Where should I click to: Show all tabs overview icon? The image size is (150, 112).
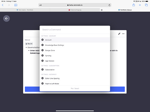146,5
